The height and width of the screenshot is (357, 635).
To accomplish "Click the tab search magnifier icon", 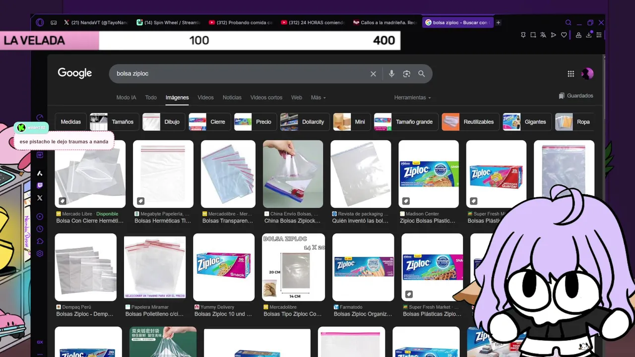I will (569, 22).
